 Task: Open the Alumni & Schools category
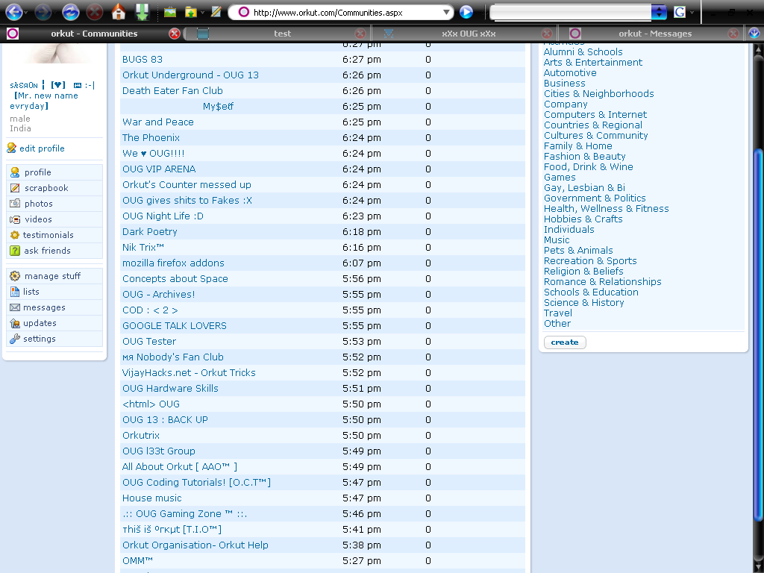pyautogui.click(x=583, y=51)
